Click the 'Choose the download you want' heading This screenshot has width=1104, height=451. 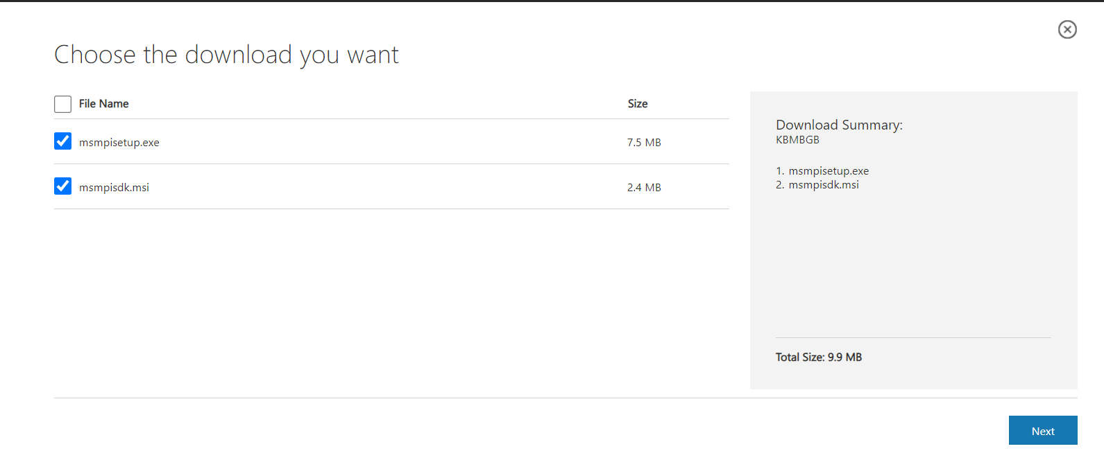pyautogui.click(x=226, y=55)
